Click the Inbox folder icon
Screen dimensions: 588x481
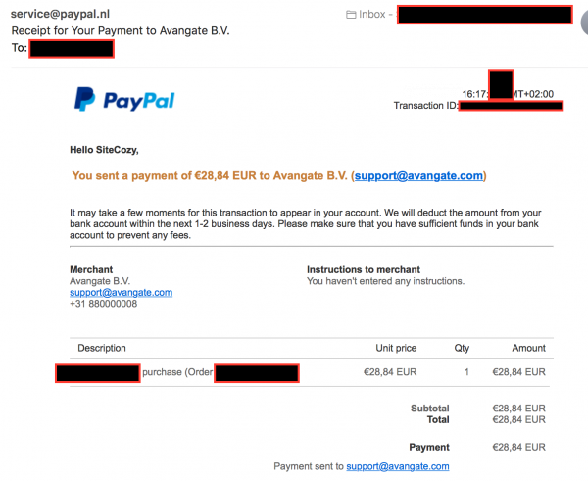pyautogui.click(x=351, y=15)
